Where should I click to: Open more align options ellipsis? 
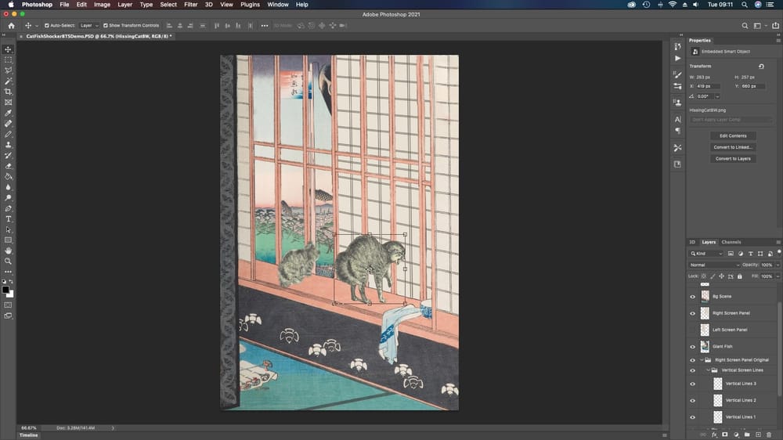pos(264,26)
